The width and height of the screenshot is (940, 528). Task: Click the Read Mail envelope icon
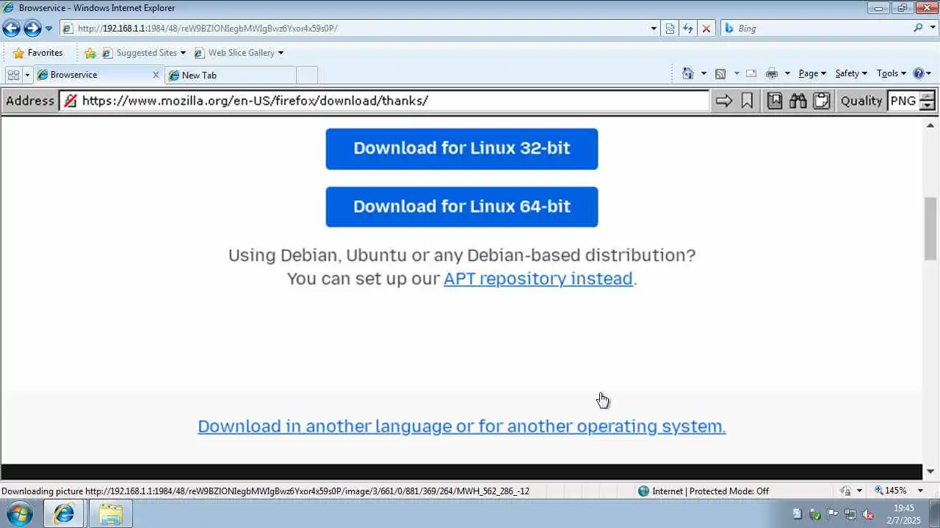(x=751, y=73)
